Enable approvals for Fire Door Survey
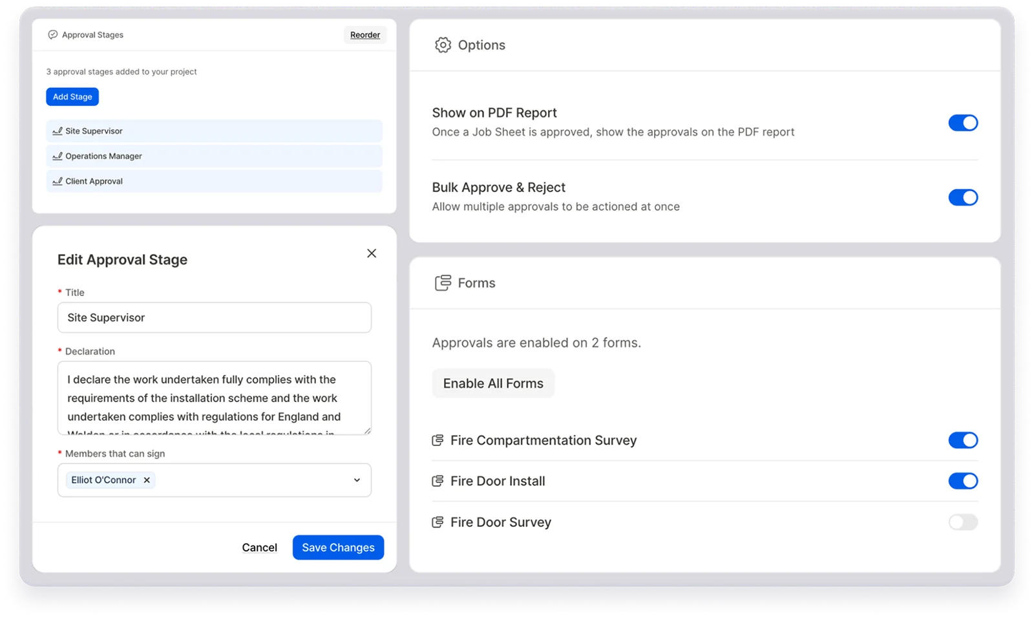 [963, 522]
